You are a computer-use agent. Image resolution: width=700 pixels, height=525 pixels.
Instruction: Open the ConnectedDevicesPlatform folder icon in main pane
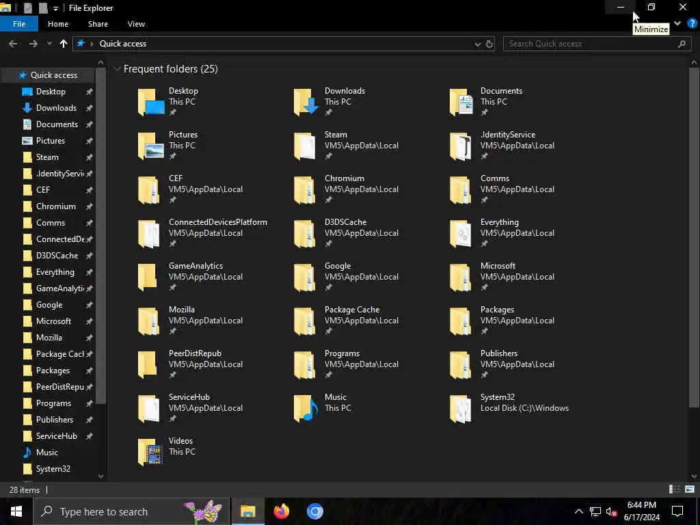[149, 233]
